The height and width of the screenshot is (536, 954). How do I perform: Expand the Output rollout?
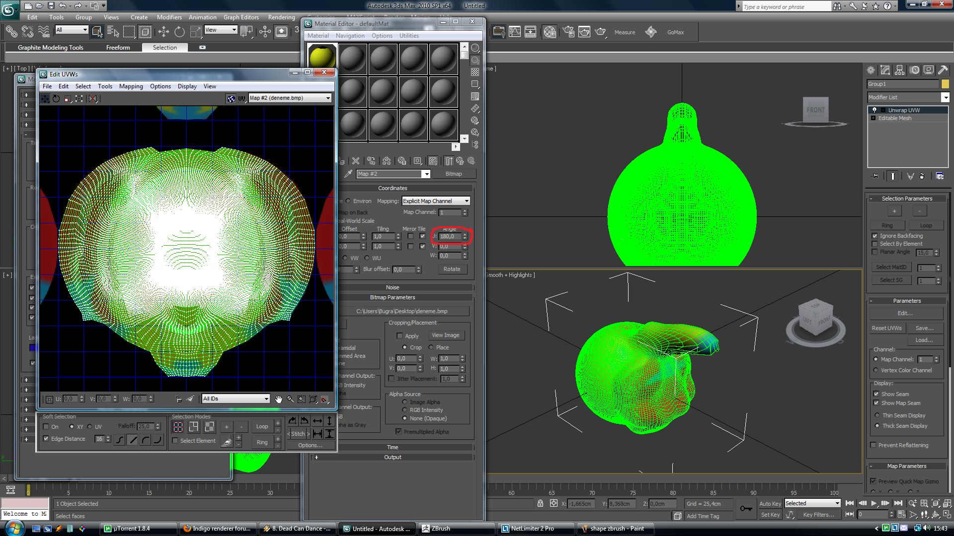tap(393, 457)
